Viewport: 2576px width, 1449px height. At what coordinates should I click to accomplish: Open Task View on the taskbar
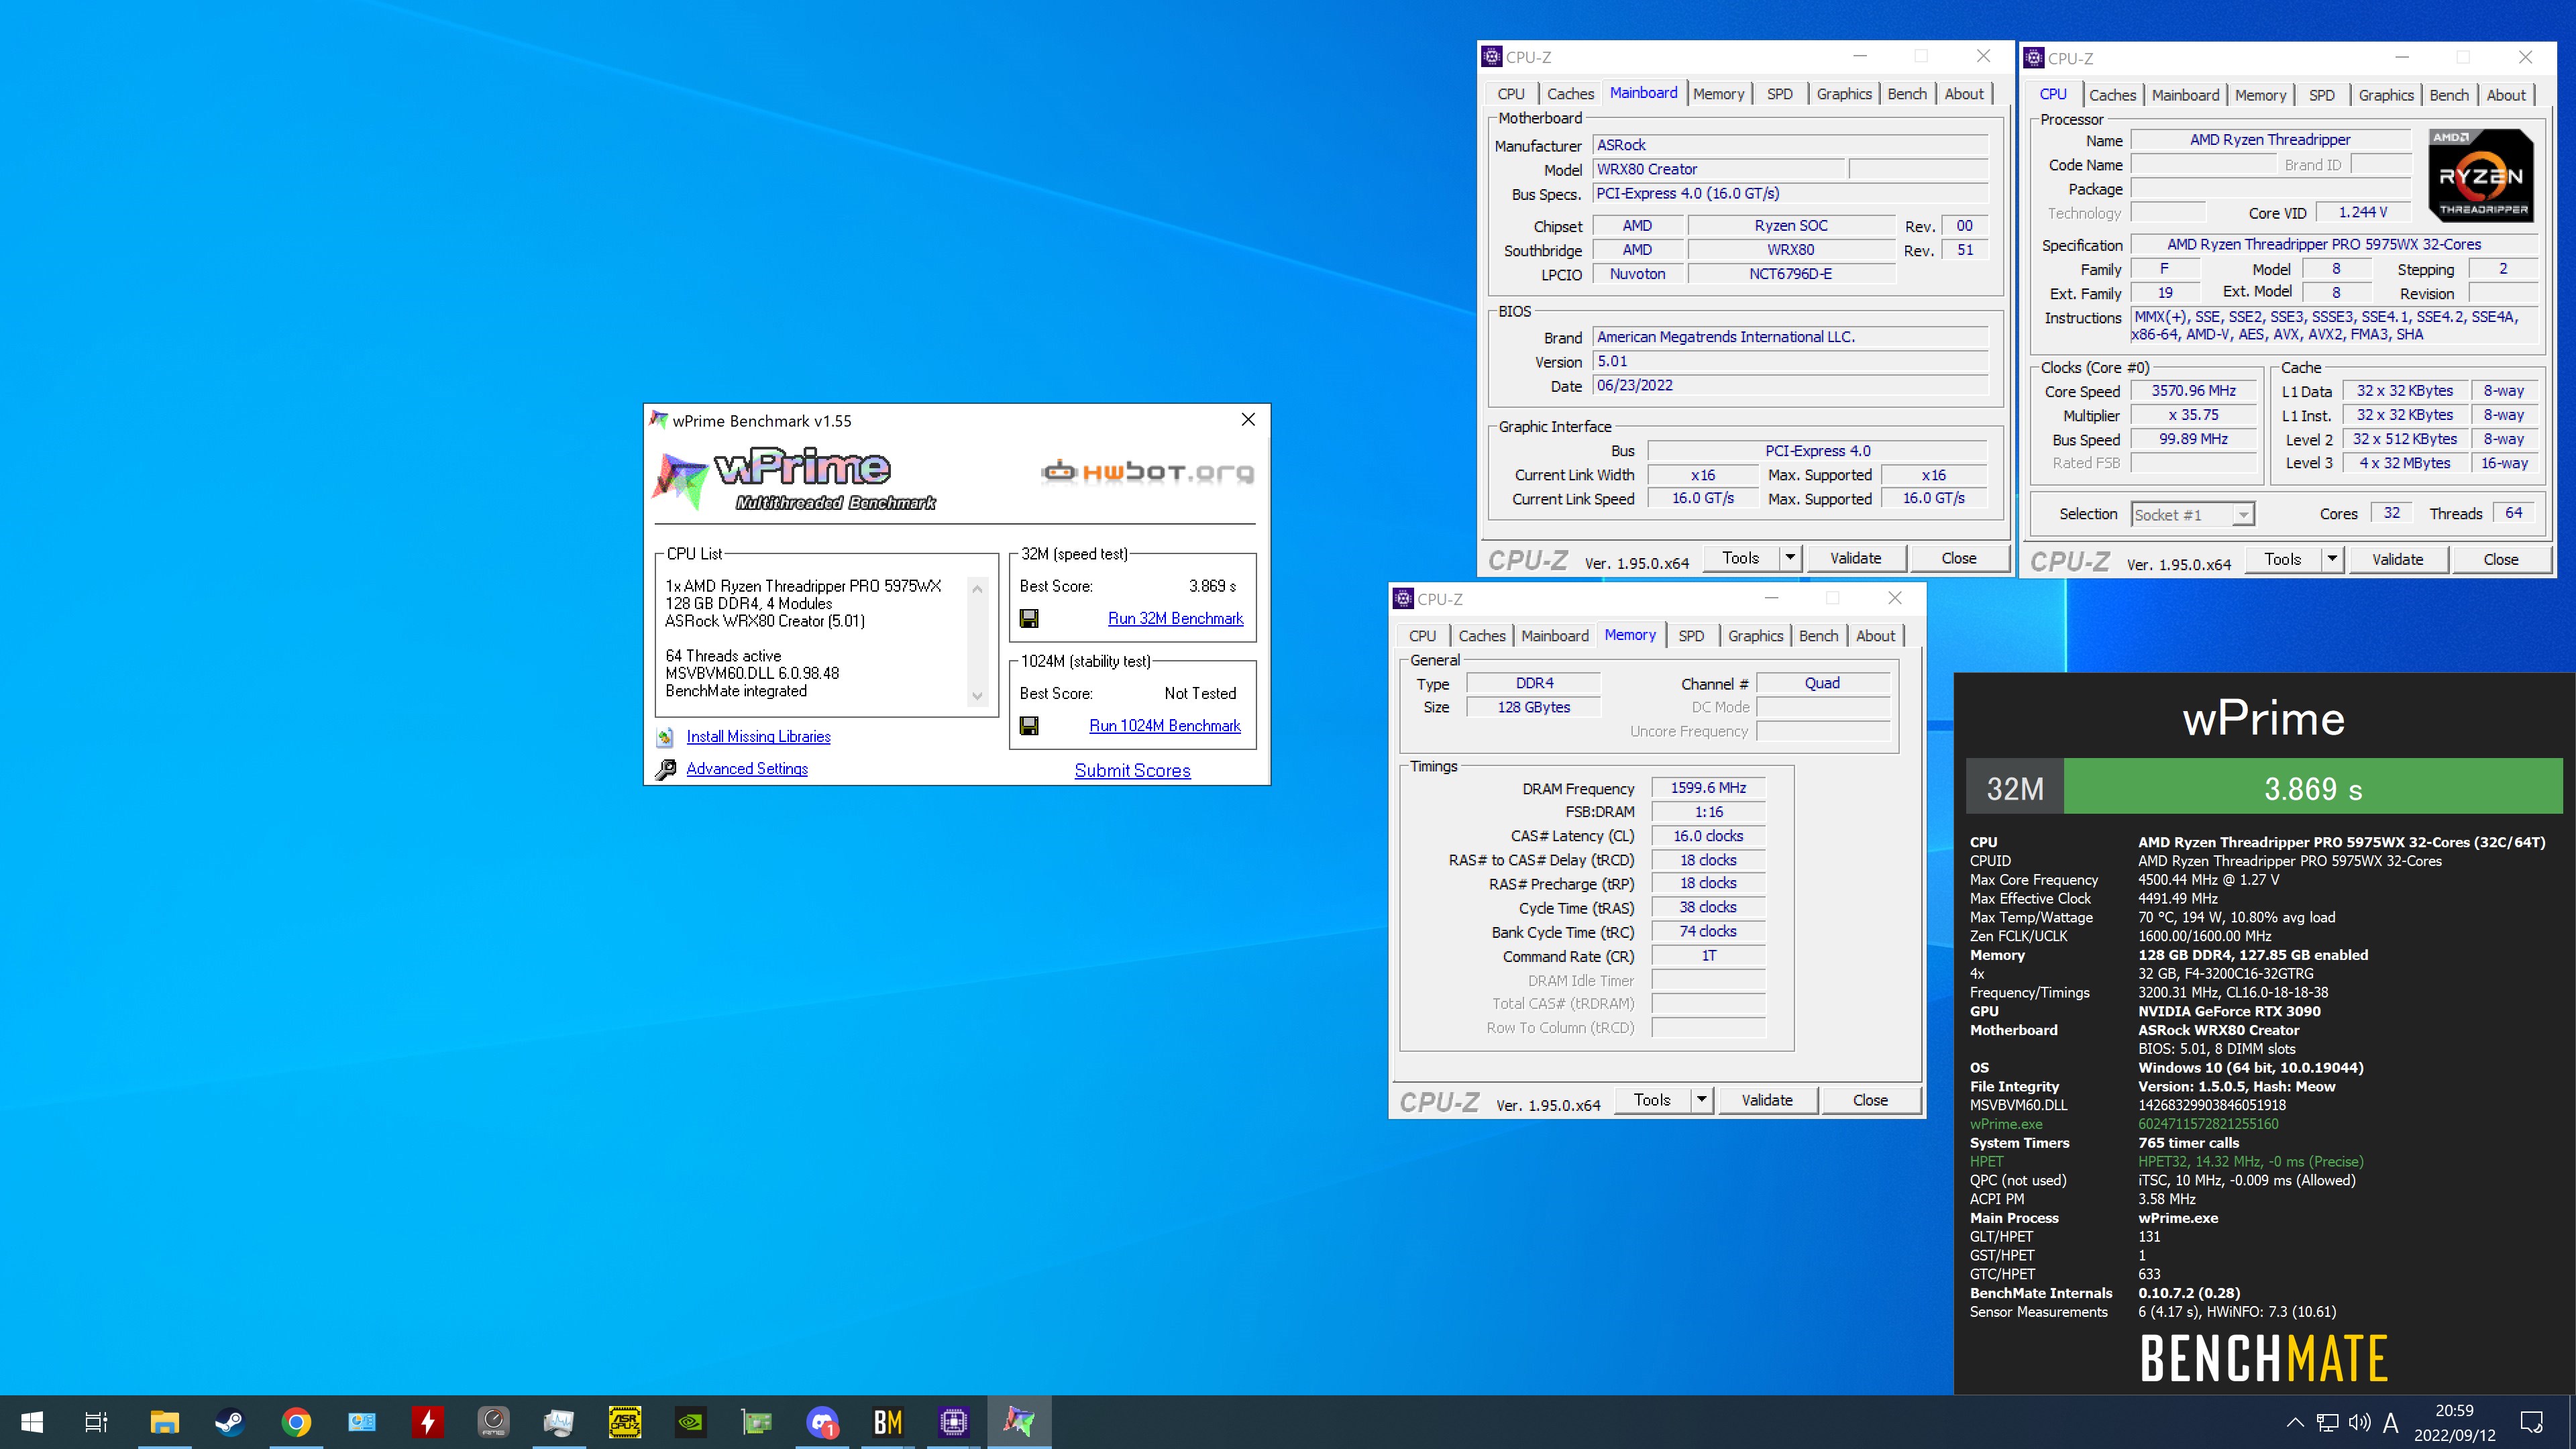[x=96, y=1421]
